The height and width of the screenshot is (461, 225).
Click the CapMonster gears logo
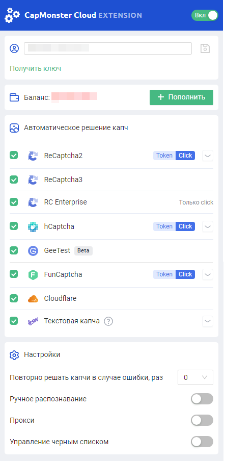[12, 15]
